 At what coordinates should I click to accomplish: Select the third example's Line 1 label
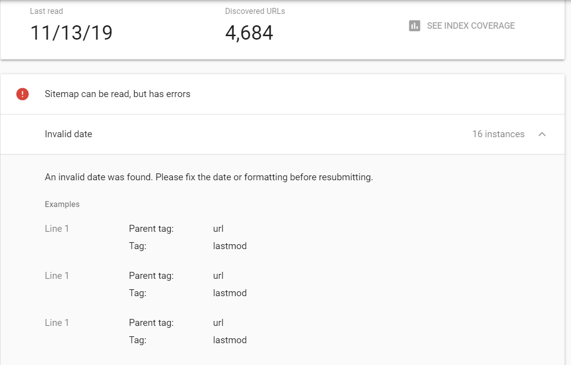click(x=57, y=323)
